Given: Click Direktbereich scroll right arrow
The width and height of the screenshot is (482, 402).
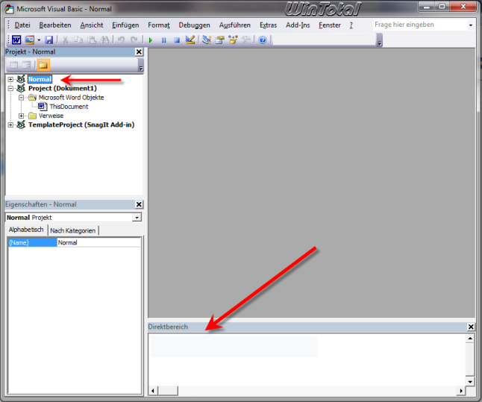Looking at the screenshot, I should pos(461,391).
